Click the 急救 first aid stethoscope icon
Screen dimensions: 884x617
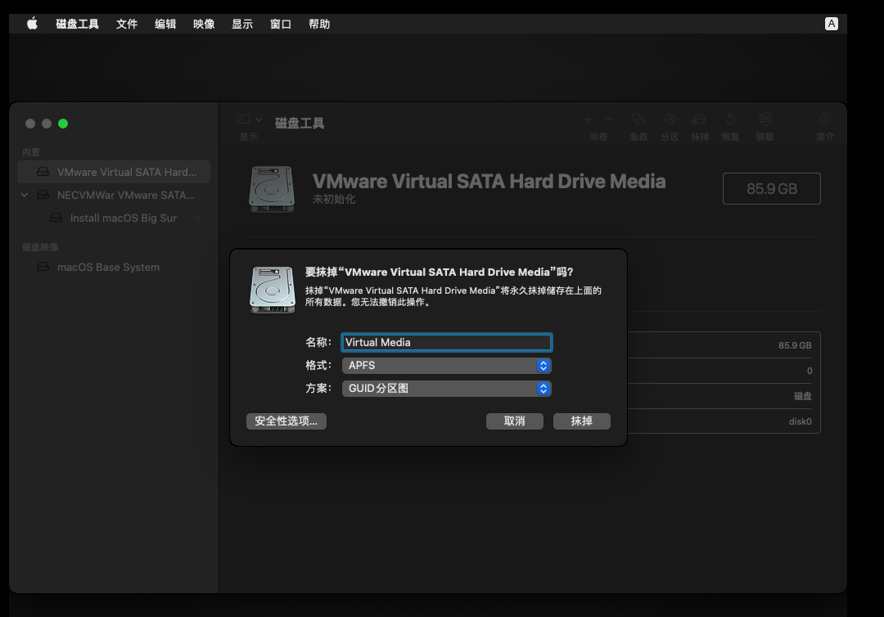pyautogui.click(x=638, y=119)
